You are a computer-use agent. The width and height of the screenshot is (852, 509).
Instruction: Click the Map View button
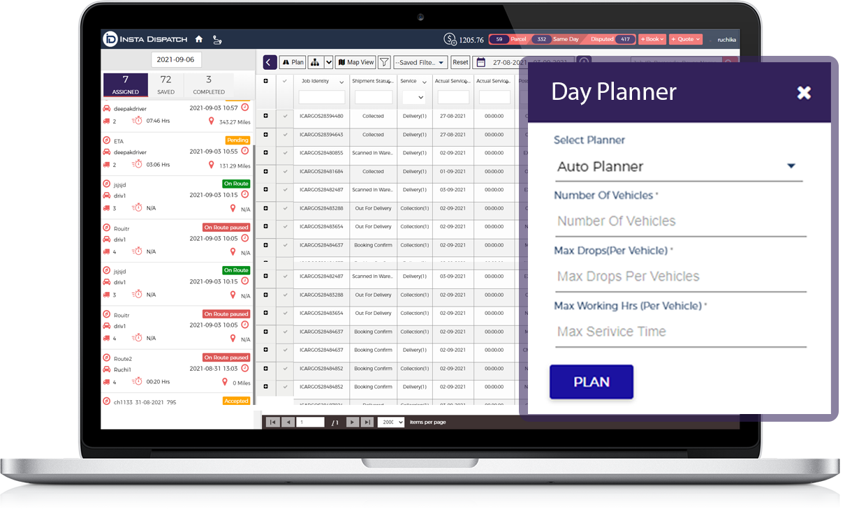pyautogui.click(x=355, y=62)
